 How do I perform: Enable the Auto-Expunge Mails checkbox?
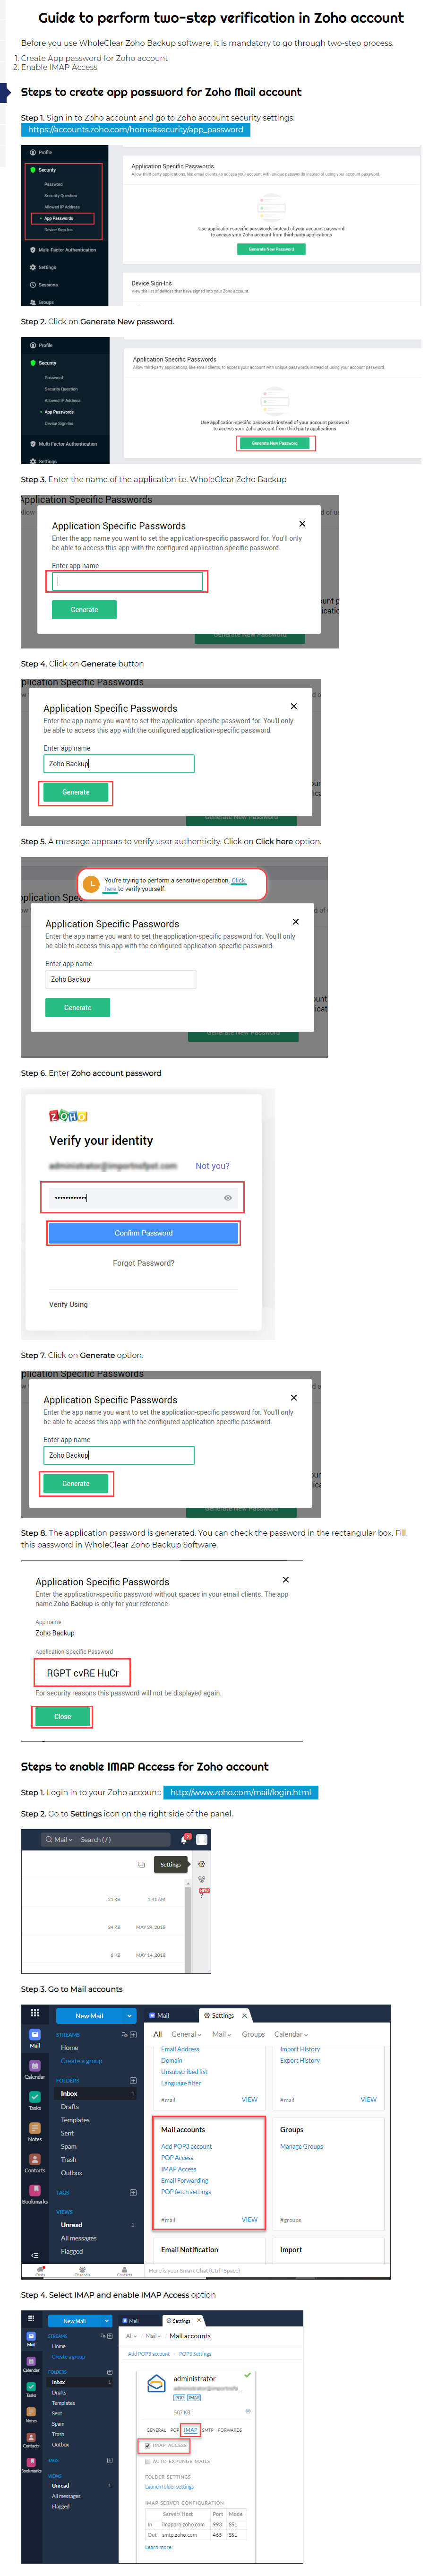point(148,2461)
